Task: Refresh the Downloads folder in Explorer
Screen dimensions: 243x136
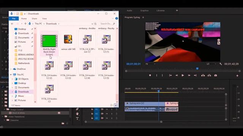Action: click(x=95, y=24)
